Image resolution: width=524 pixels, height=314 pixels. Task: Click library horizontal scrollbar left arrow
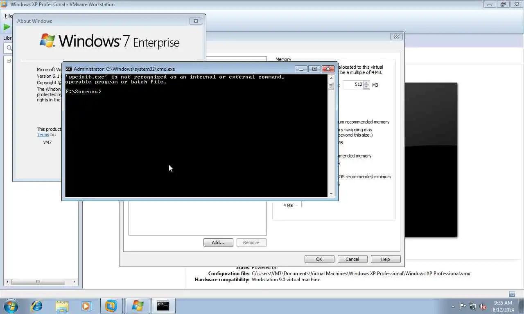point(7,282)
